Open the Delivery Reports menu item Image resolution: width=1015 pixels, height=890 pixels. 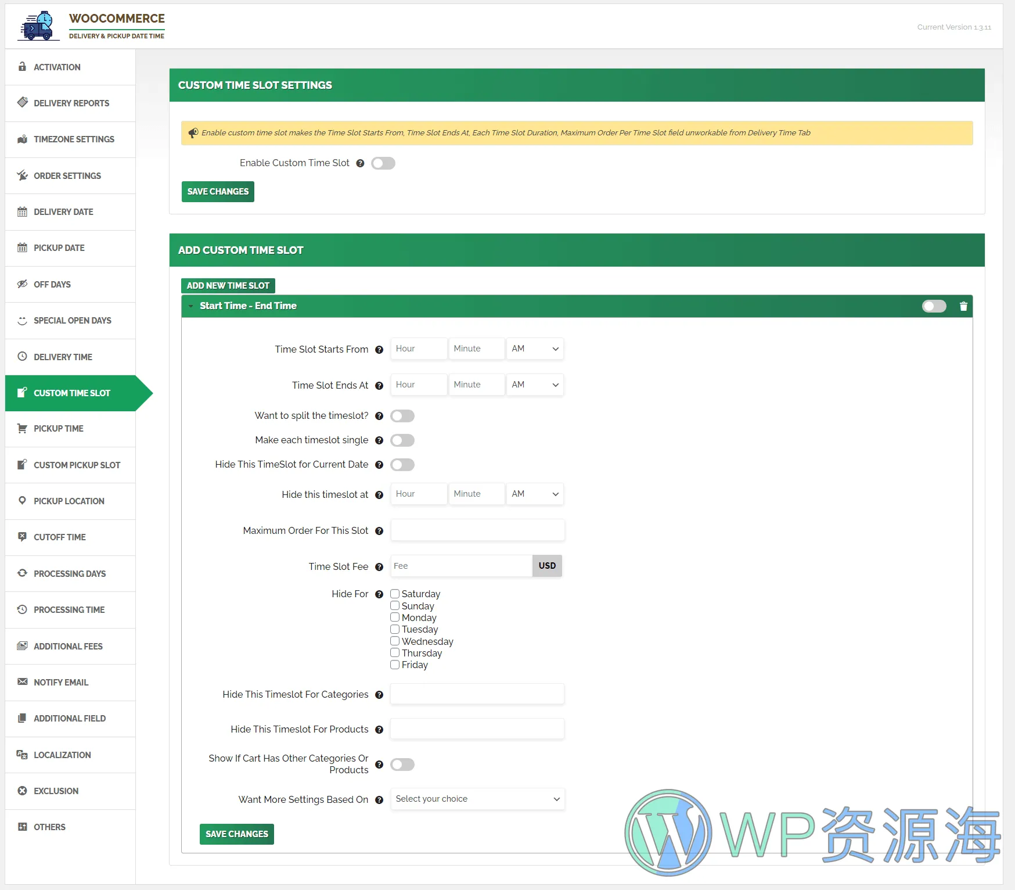71,103
